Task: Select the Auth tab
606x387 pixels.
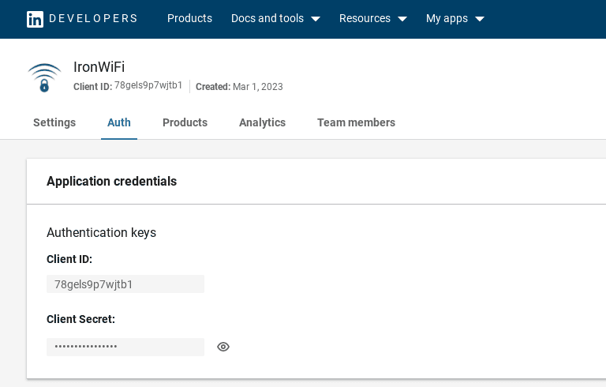Action: pyautogui.click(x=119, y=122)
